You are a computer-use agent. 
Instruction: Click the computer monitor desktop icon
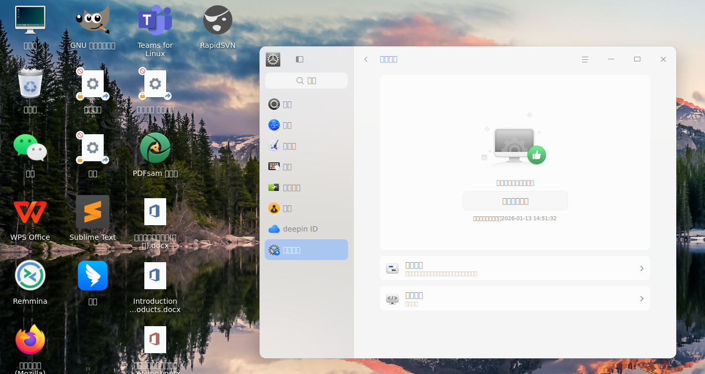click(x=30, y=20)
